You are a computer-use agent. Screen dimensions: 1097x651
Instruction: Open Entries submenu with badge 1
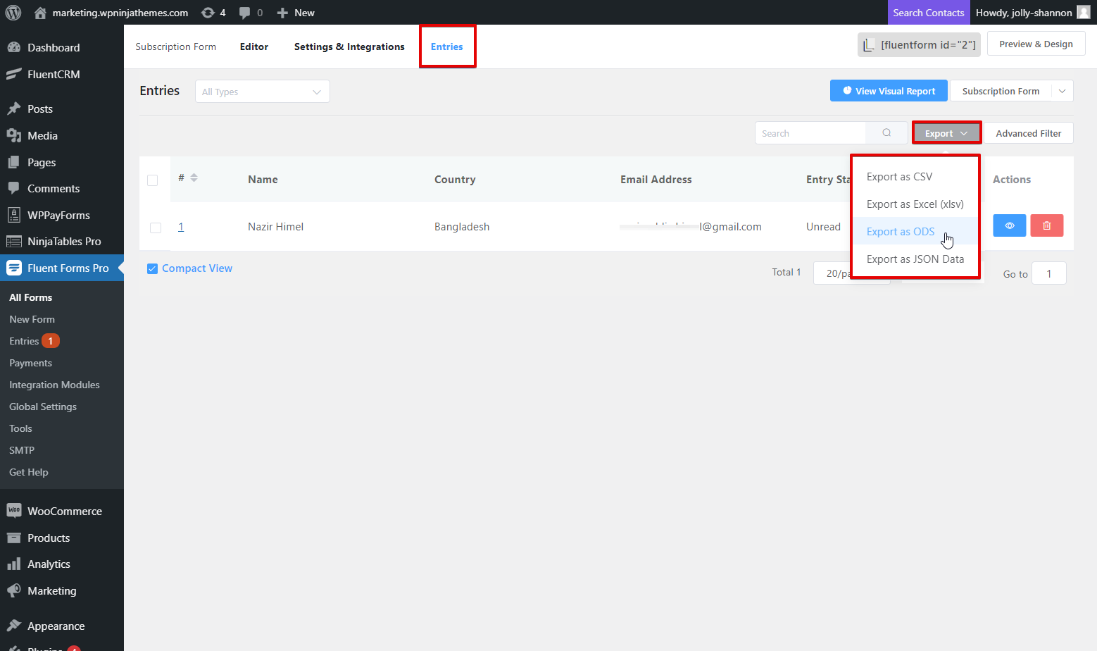tap(34, 341)
